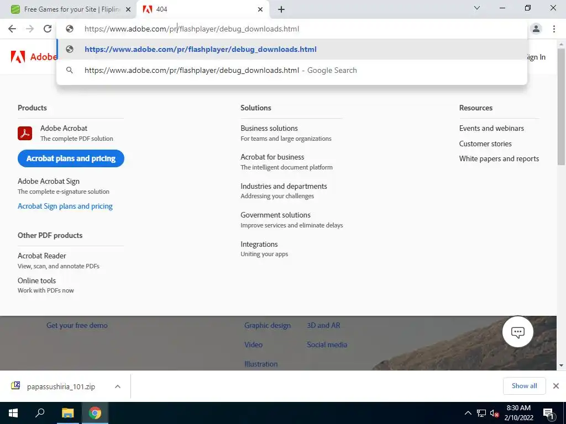Click the Get your free demo link

click(77, 325)
